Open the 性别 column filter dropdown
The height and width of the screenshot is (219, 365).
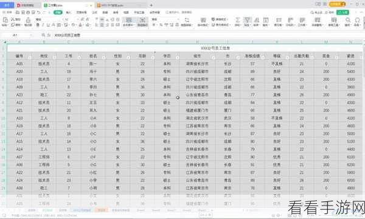pos(128,57)
